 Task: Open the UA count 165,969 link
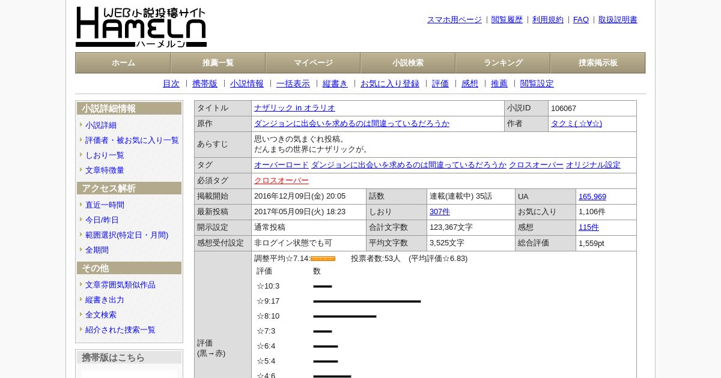click(x=592, y=197)
